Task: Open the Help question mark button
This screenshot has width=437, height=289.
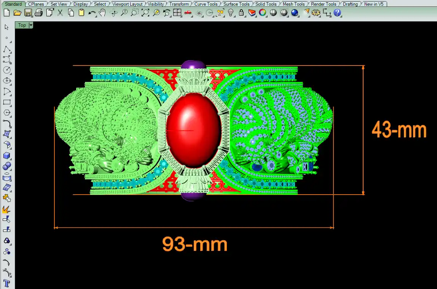Action: pos(337,13)
